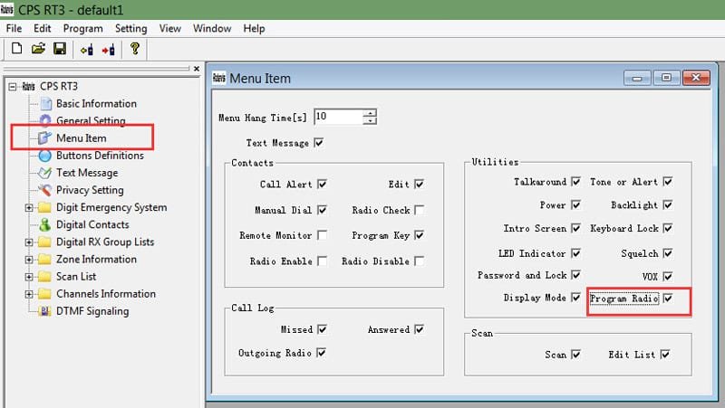Enable the Radio Disable checkbox
This screenshot has width=725, height=408.
[419, 261]
